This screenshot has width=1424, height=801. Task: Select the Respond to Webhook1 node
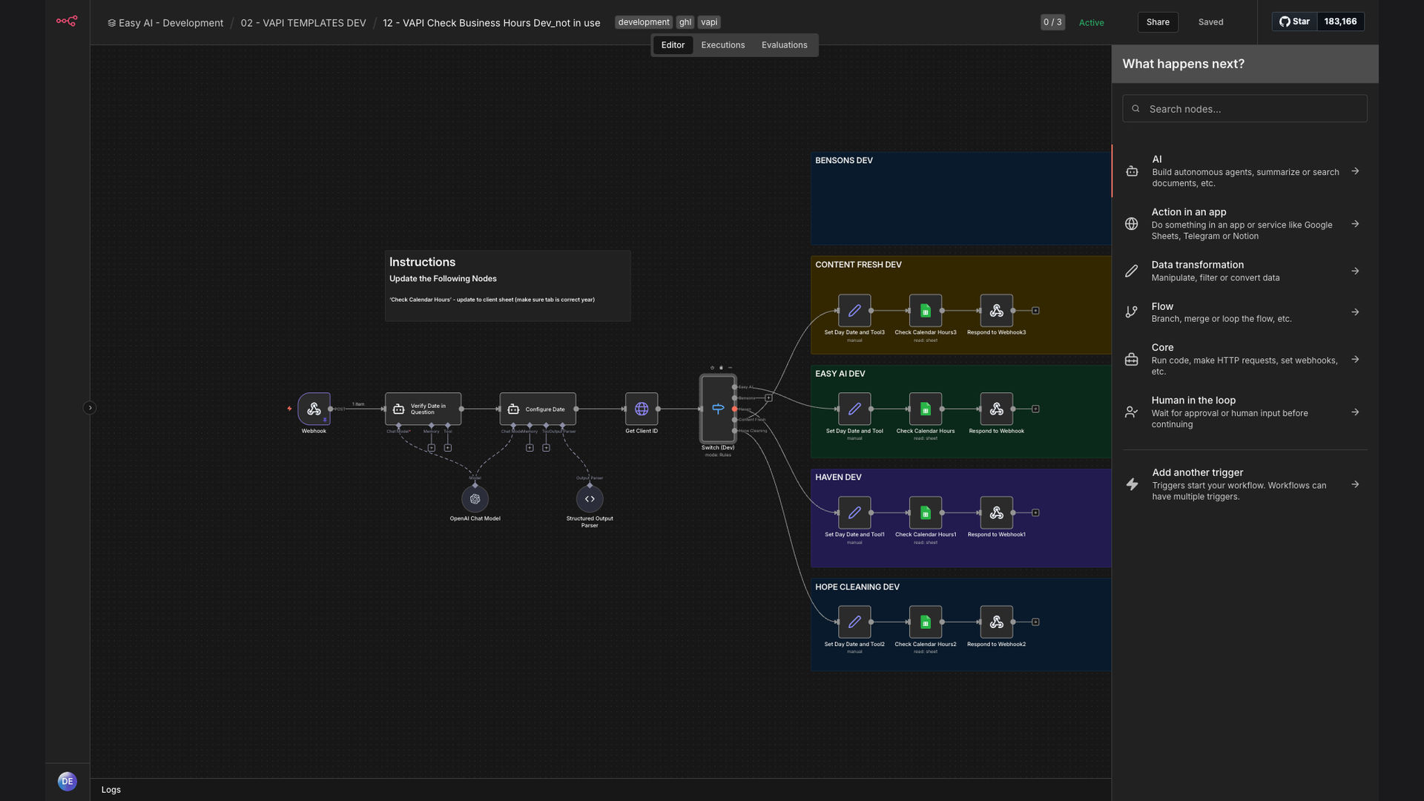point(997,512)
